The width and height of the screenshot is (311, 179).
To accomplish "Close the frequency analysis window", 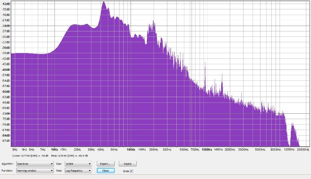I will [105, 171].
